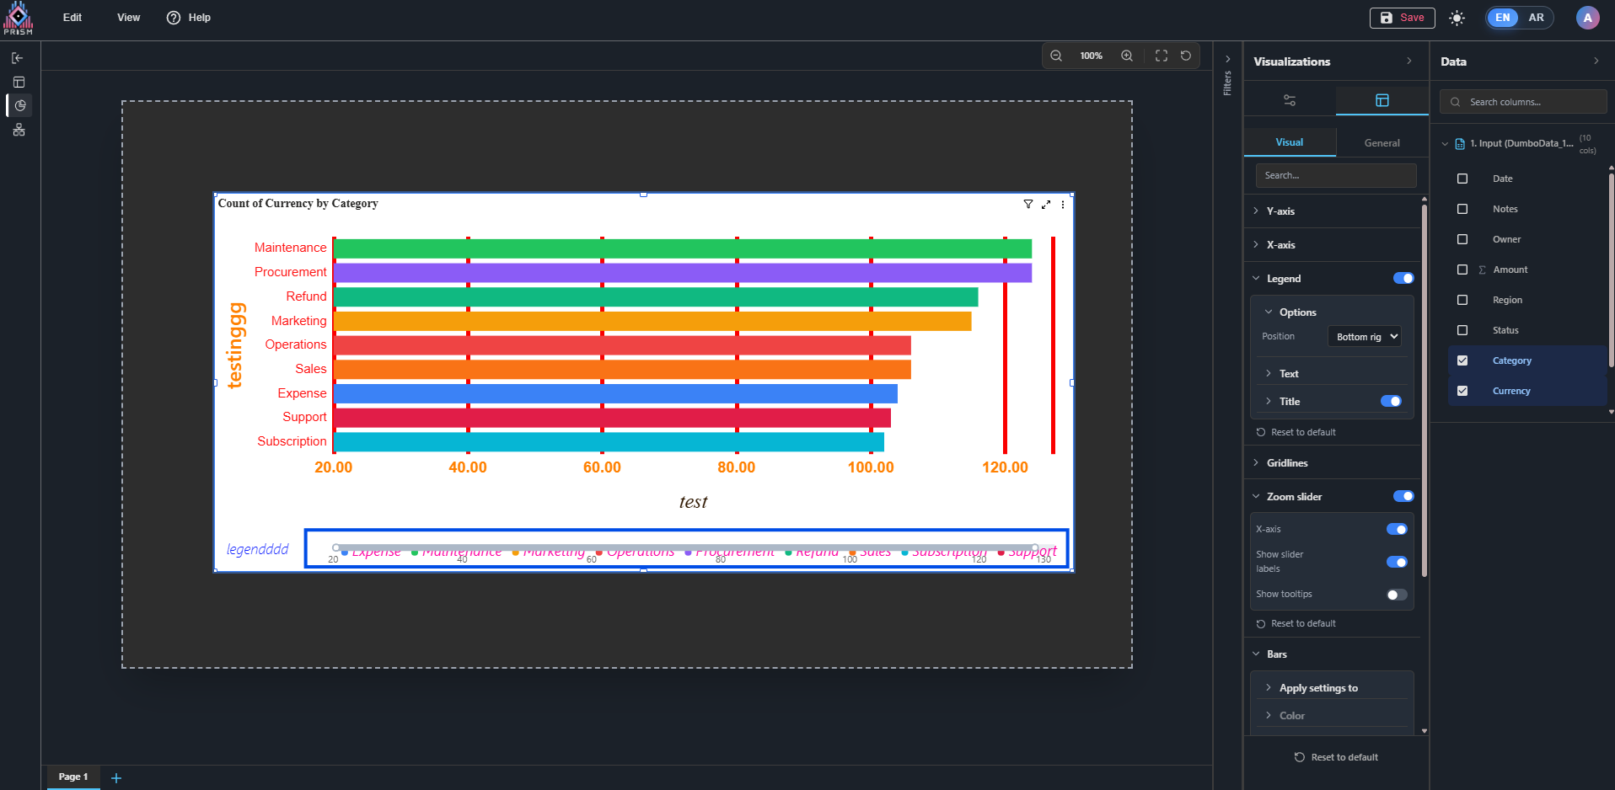Open the chart's three-dot options menu
The image size is (1615, 790).
click(x=1063, y=205)
